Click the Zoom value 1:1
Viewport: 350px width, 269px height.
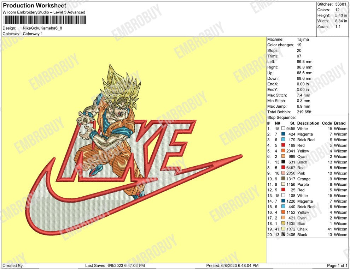tap(338, 26)
